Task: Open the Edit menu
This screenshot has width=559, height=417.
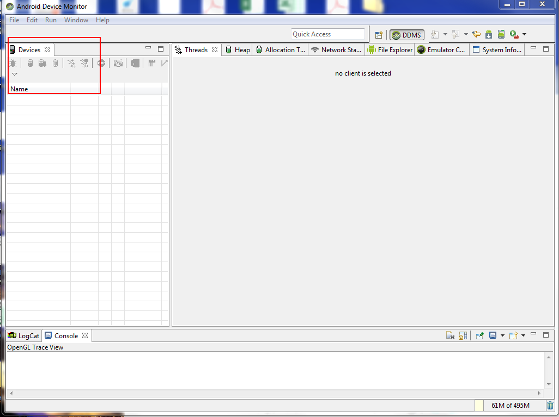Action: tap(32, 20)
